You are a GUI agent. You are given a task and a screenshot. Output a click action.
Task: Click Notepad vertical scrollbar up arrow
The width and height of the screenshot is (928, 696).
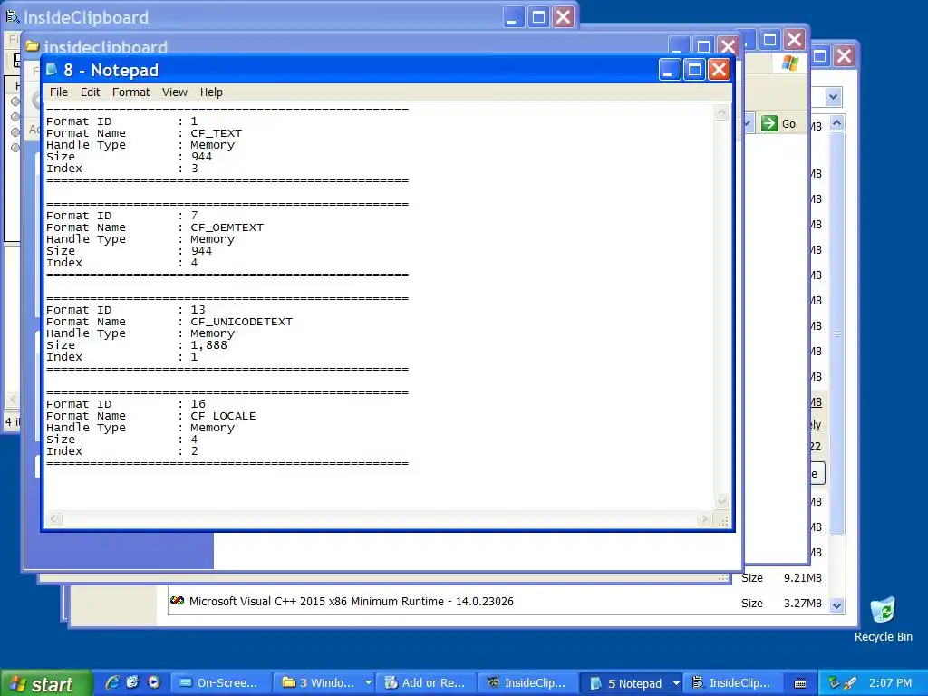(x=721, y=111)
